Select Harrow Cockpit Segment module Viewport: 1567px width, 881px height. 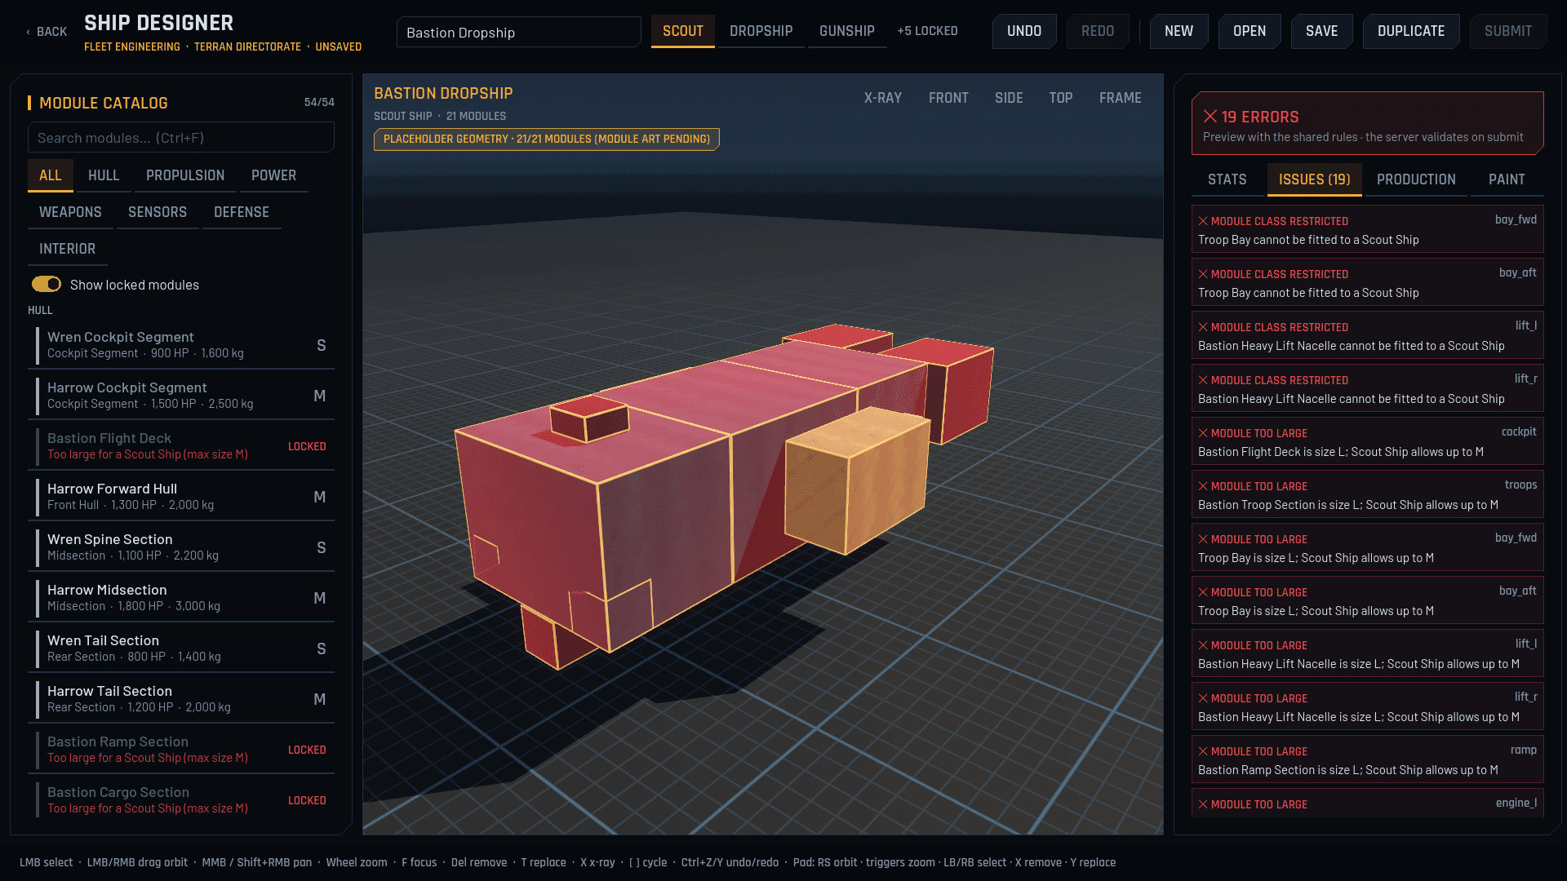(181, 396)
